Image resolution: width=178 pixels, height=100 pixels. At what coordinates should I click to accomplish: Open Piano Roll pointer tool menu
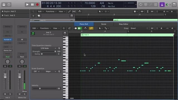click(x=101, y=28)
